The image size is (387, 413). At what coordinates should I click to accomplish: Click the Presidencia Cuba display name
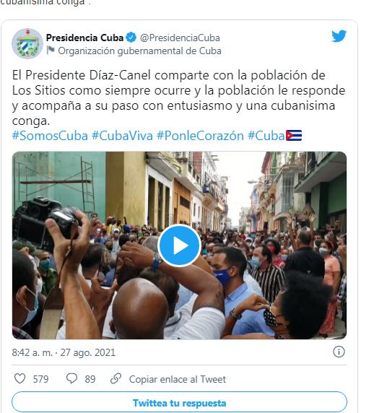tap(84, 38)
